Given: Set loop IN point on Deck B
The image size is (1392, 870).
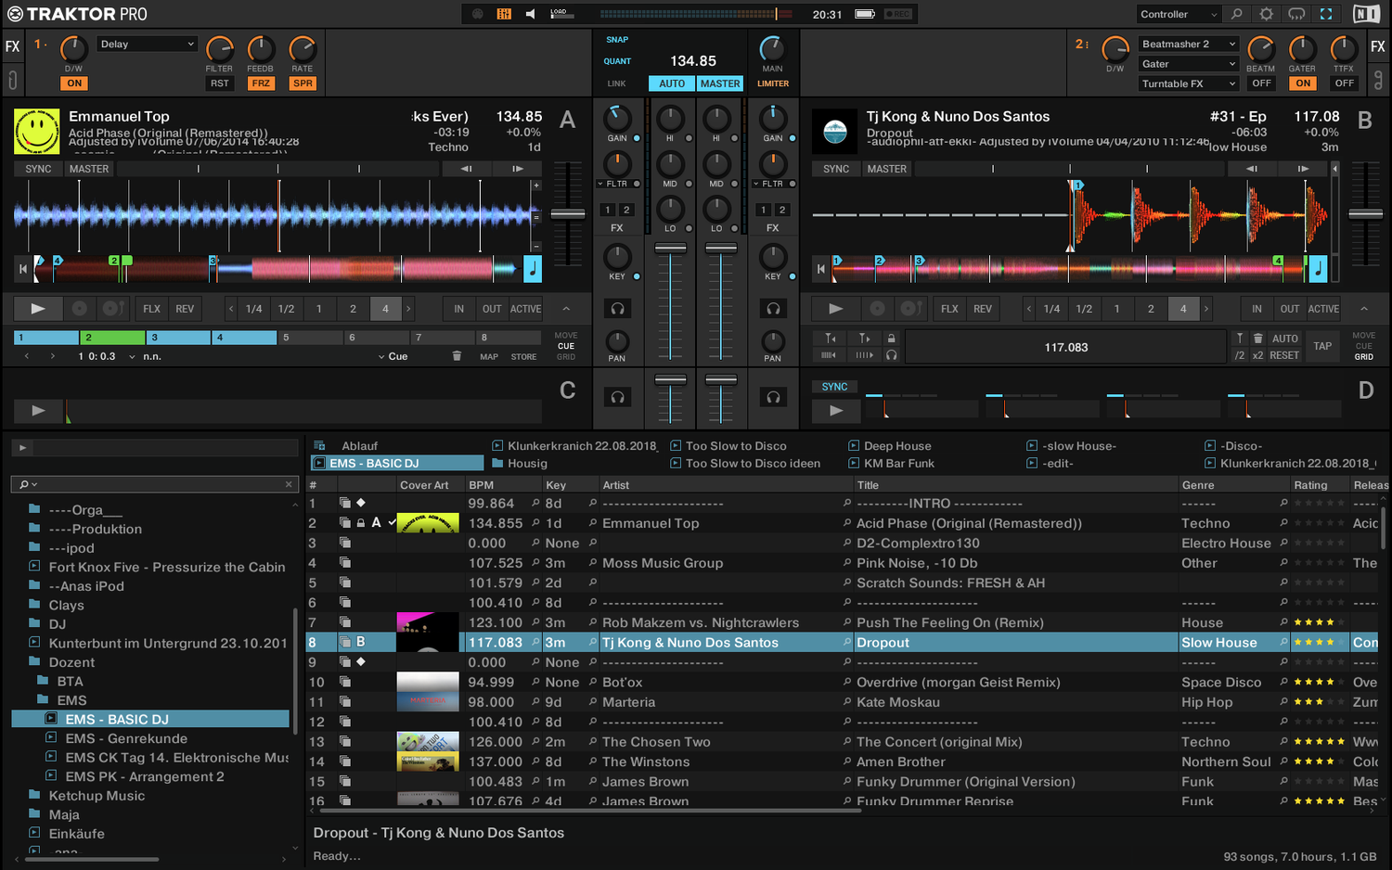Looking at the screenshot, I should (1257, 309).
